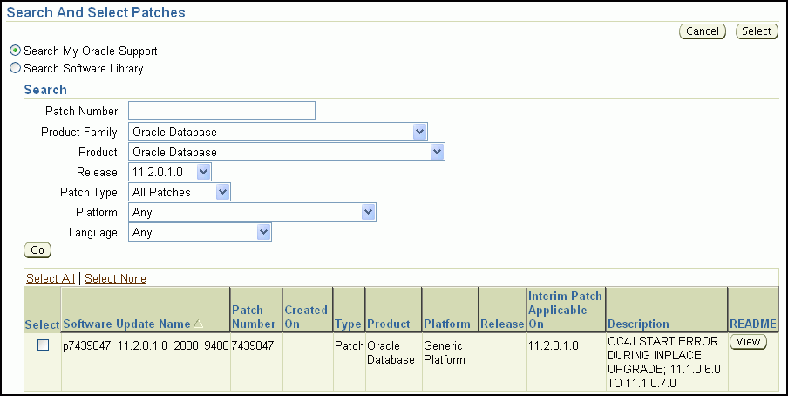The width and height of the screenshot is (788, 396).
Task: Open the Patch Type dropdown
Action: pyautogui.click(x=180, y=192)
